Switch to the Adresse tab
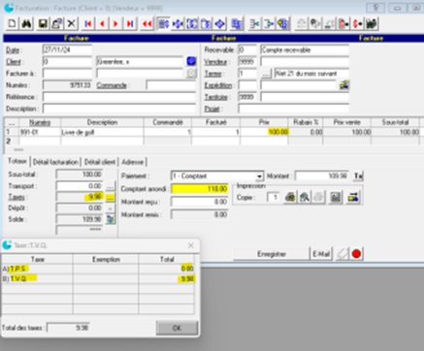This screenshot has height=351, width=424. 133,162
